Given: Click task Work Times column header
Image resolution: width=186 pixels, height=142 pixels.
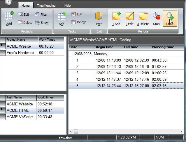Looking at the screenshot, I should (x=50, y=97).
